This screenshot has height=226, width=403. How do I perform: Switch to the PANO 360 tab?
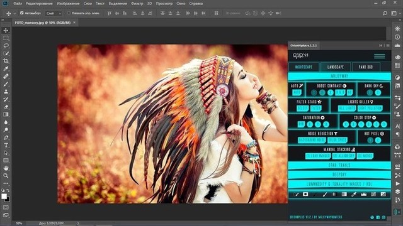tap(366, 67)
